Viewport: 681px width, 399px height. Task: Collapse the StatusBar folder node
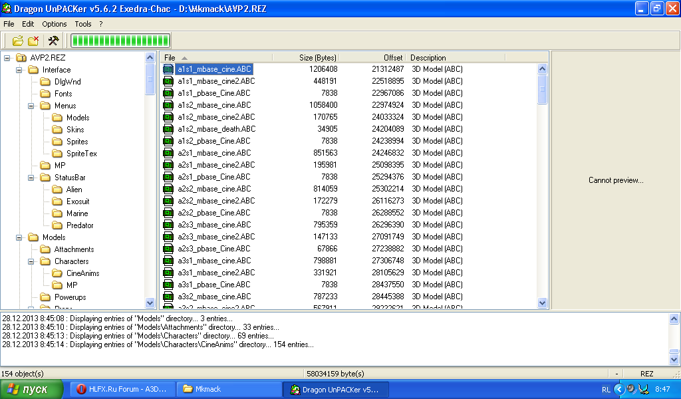[31, 178]
